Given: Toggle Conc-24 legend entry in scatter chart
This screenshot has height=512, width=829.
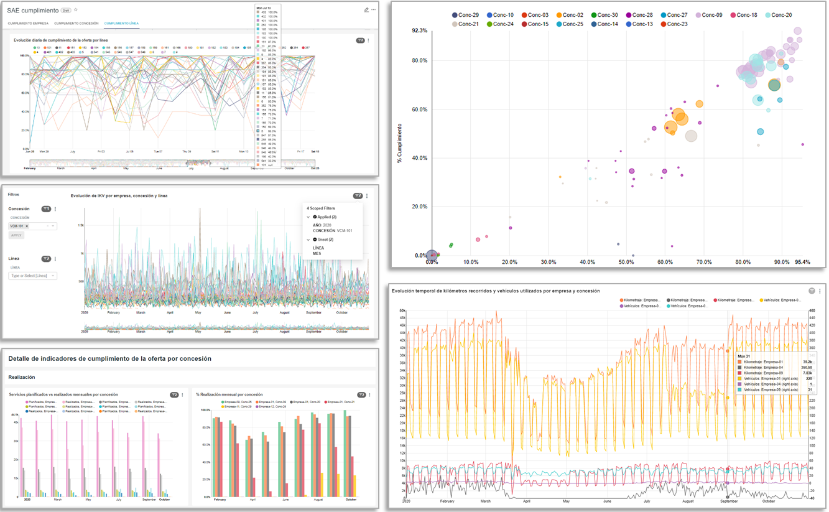Looking at the screenshot, I should [x=501, y=24].
